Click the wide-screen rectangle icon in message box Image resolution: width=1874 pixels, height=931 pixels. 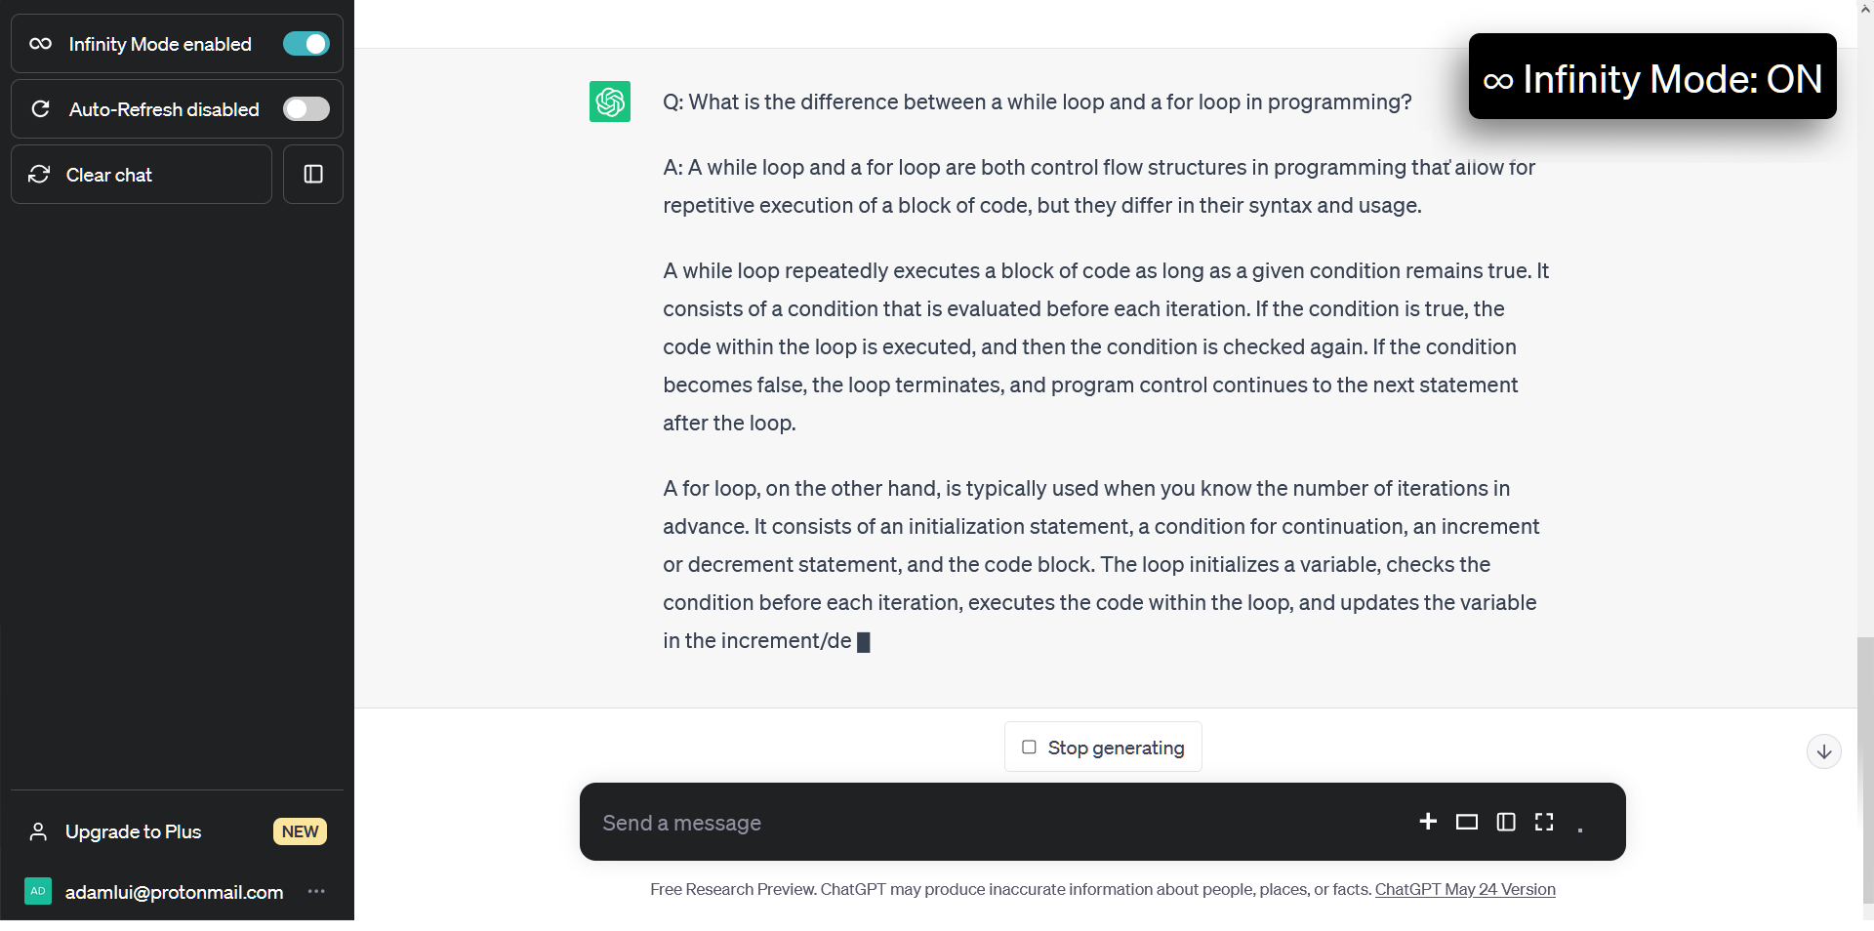[x=1466, y=822]
